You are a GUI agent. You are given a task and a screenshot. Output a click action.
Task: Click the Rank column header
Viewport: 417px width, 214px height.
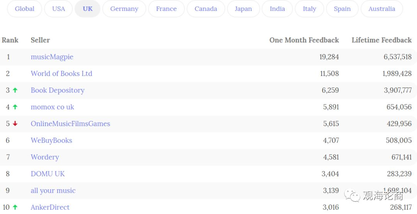(x=10, y=40)
